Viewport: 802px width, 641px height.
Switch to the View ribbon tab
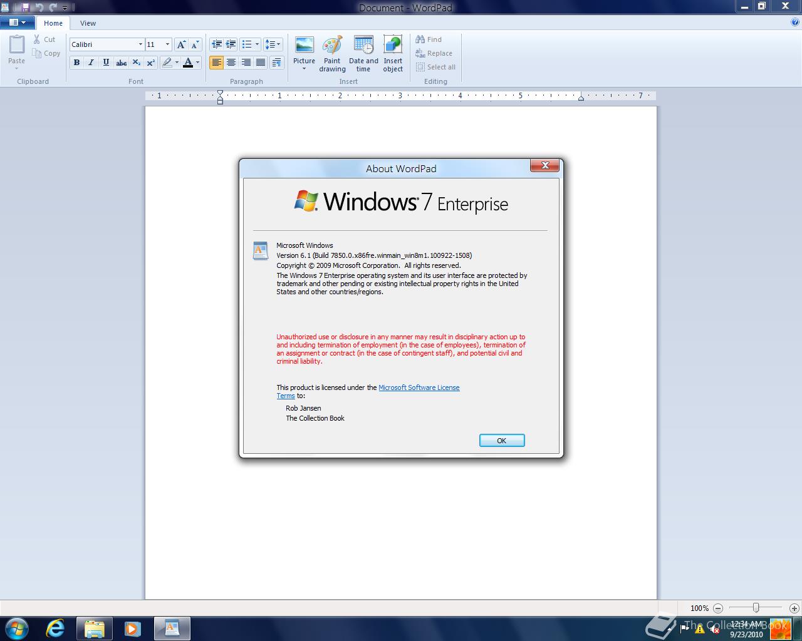[88, 23]
